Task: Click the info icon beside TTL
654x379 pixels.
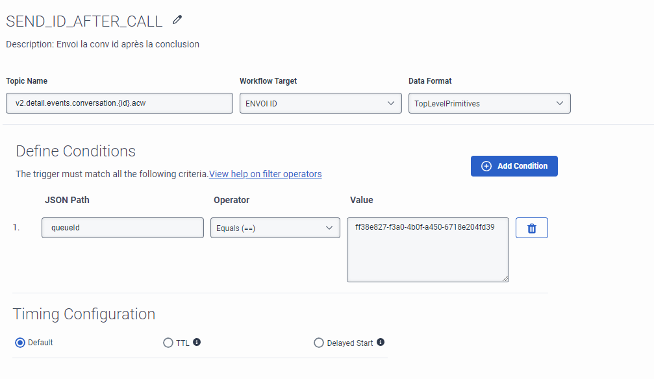Action: 197,342
